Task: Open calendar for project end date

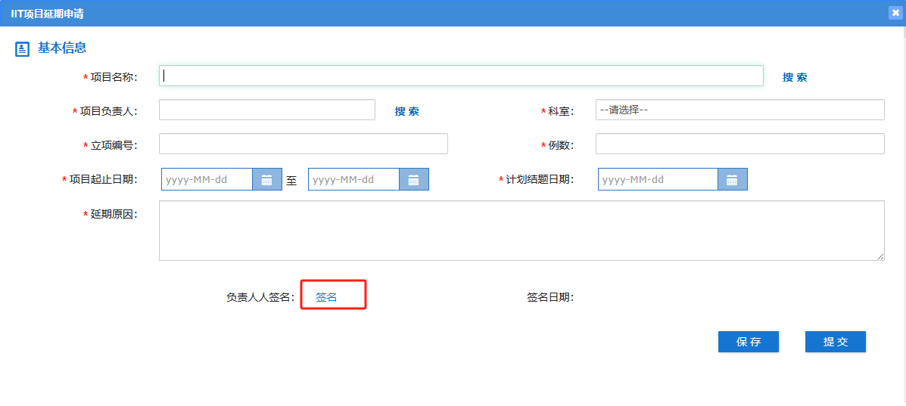Action: 413,179
